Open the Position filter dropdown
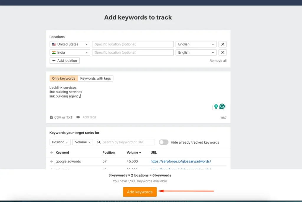302x202 pixels. (x=60, y=142)
